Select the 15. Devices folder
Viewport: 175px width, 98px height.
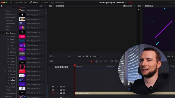point(11,81)
